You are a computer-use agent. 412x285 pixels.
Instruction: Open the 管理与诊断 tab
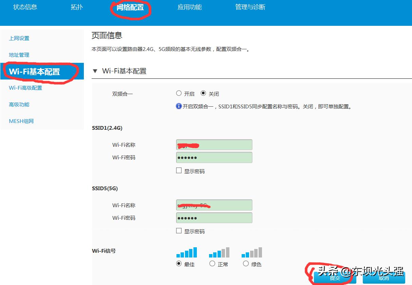point(250,7)
